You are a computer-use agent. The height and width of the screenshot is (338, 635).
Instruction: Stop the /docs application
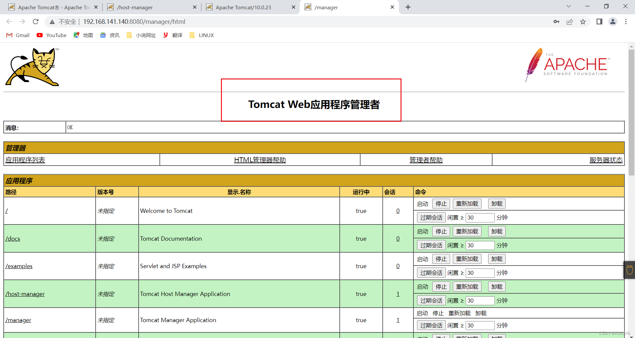click(x=441, y=231)
